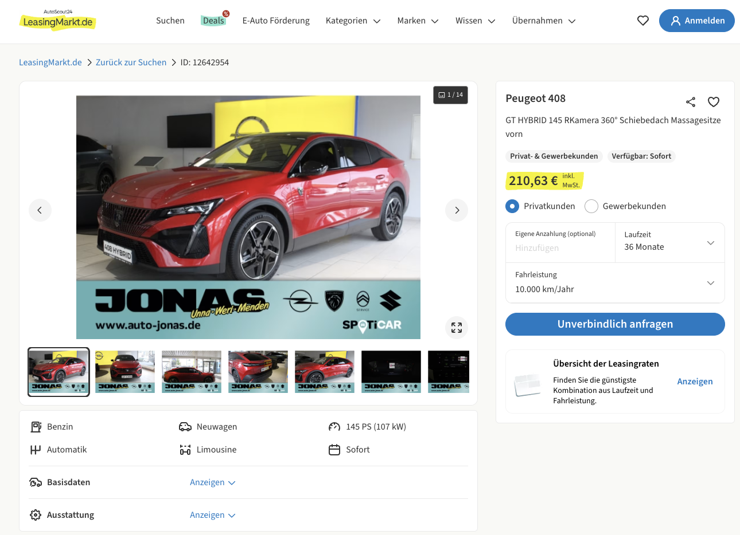Screen dimensions: 740x535
Task: Open the Marken menu
Action: coord(418,21)
